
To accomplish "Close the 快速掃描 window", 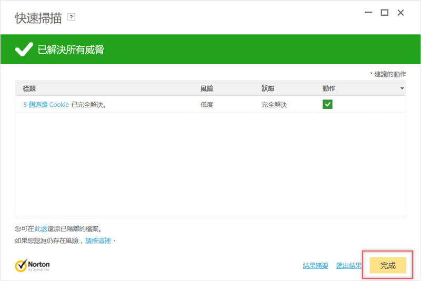I will tap(401, 13).
